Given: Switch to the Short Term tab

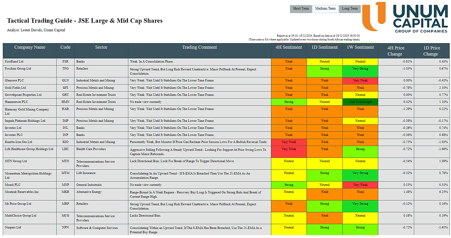Looking at the screenshot, I should point(301,9).
